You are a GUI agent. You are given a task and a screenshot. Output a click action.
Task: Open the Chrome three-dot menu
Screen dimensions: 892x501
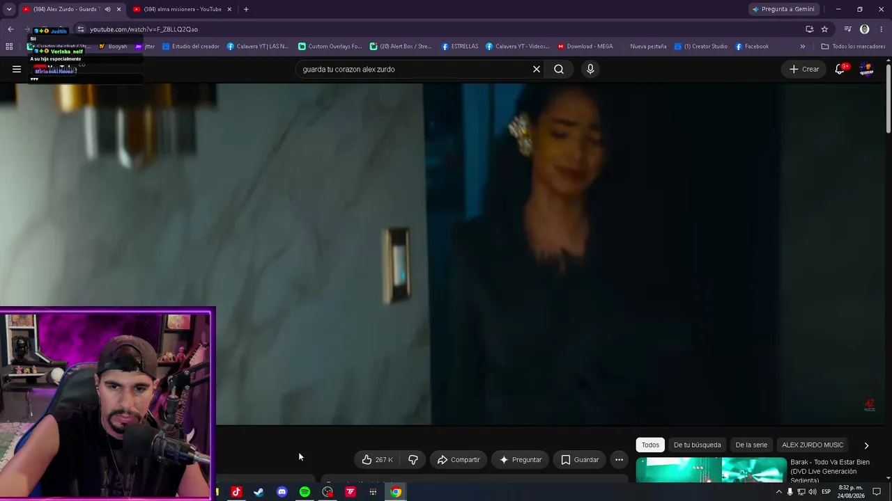(882, 29)
